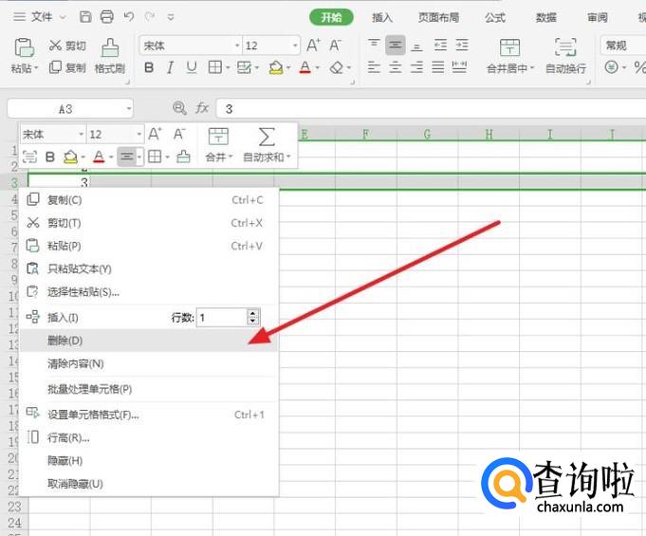
Task: Select the 格式刷 format painter
Action: [110, 56]
